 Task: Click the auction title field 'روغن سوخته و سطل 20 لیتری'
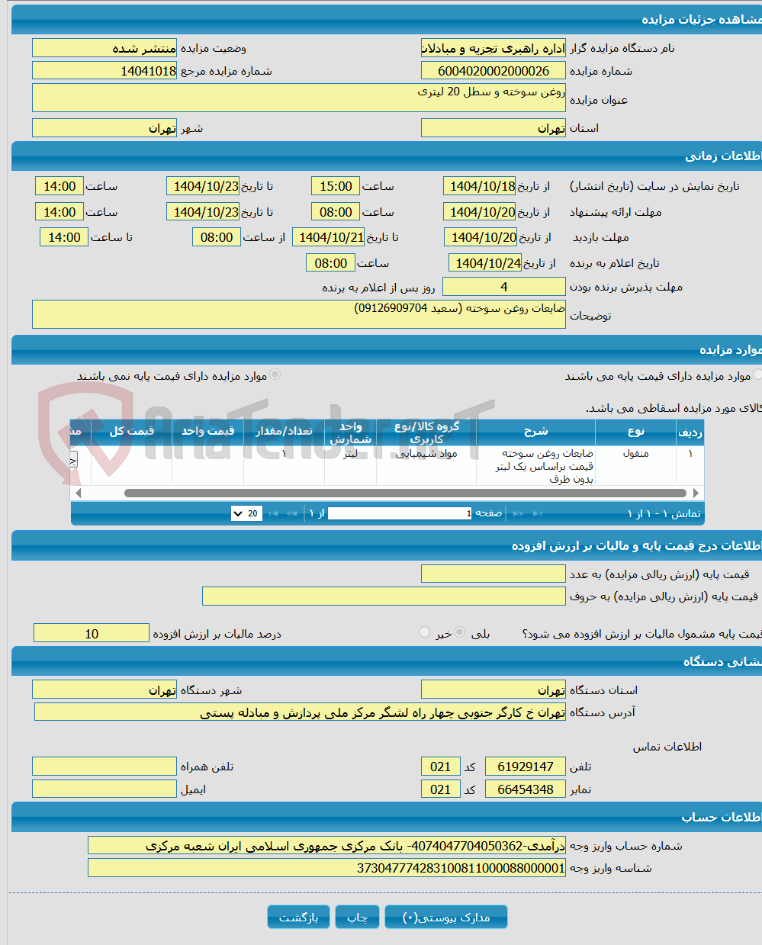tap(299, 98)
